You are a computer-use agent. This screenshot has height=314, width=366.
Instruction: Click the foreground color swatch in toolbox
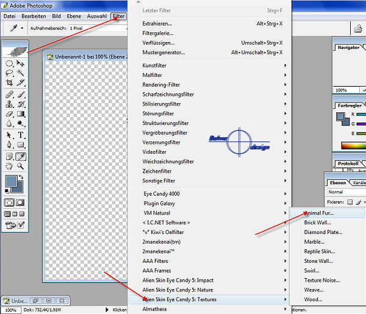(x=10, y=181)
